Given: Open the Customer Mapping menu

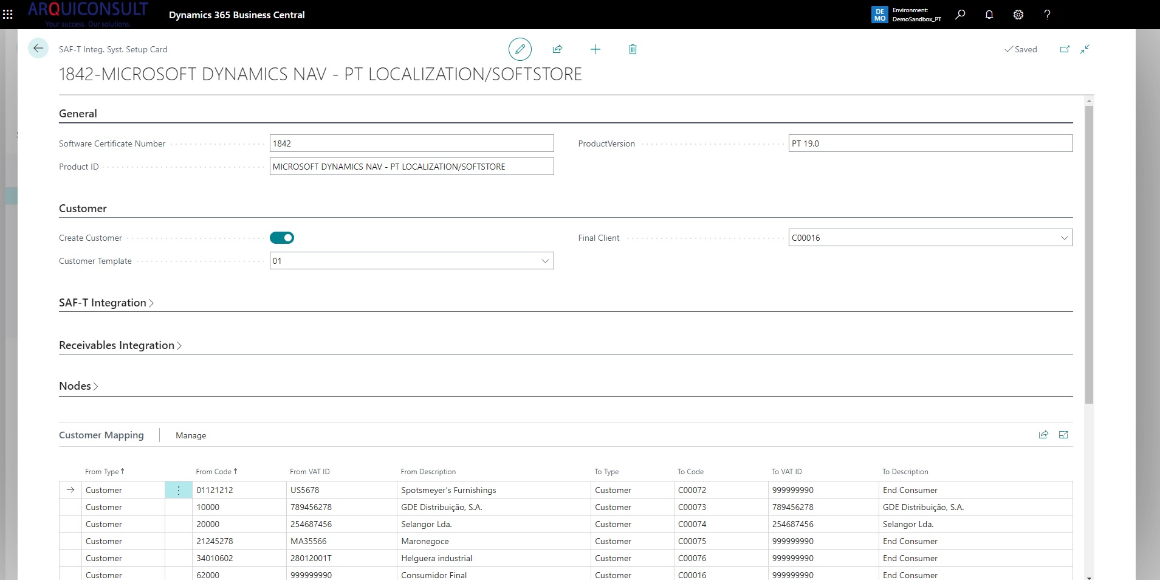Looking at the screenshot, I should click(101, 435).
